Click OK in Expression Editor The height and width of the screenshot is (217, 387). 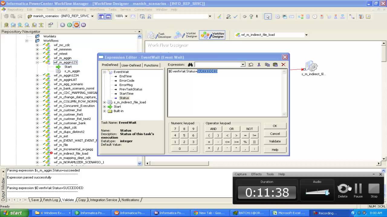tap(275, 126)
